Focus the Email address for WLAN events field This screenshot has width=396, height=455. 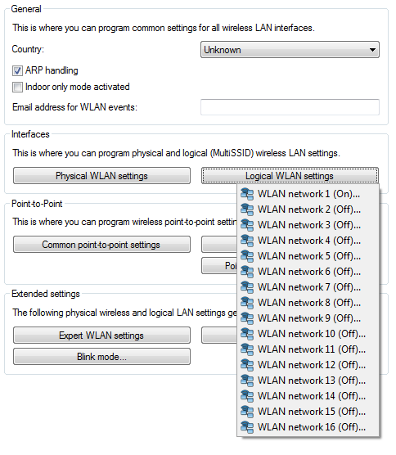[290, 107]
